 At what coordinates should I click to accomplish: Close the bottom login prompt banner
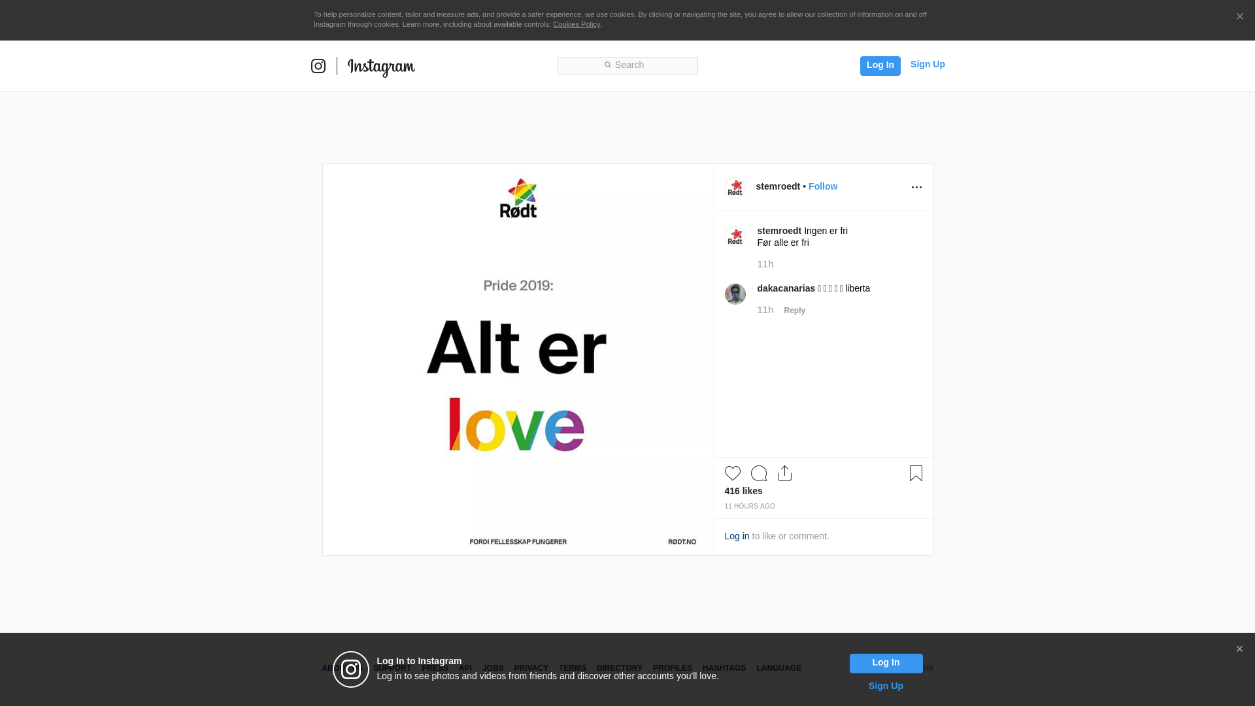pyautogui.click(x=1239, y=649)
